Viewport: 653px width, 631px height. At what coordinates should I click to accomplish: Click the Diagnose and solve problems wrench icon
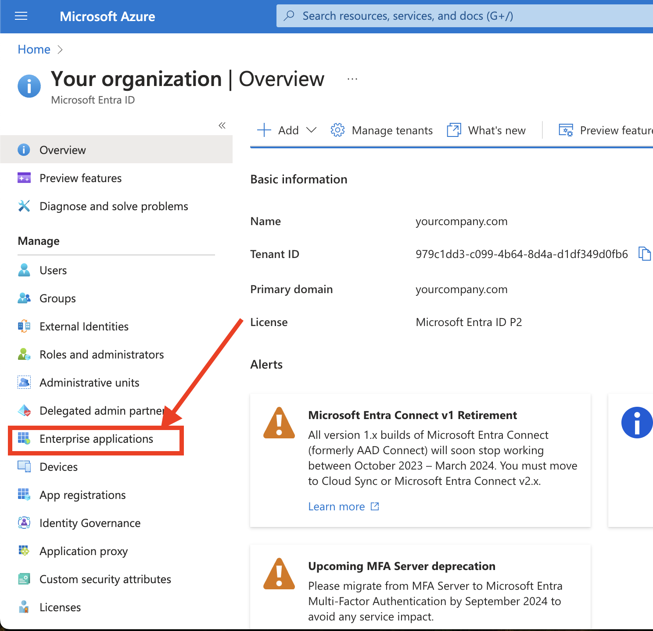[x=24, y=206]
